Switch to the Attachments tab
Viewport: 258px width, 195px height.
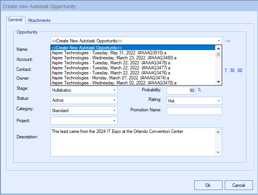39,20
